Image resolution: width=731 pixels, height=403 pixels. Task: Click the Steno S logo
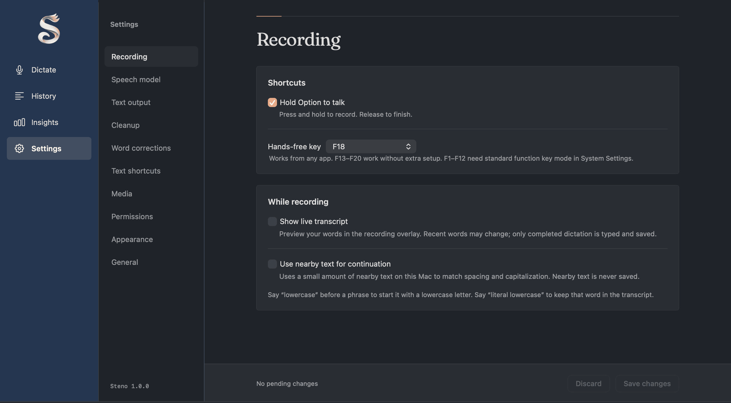(x=49, y=29)
